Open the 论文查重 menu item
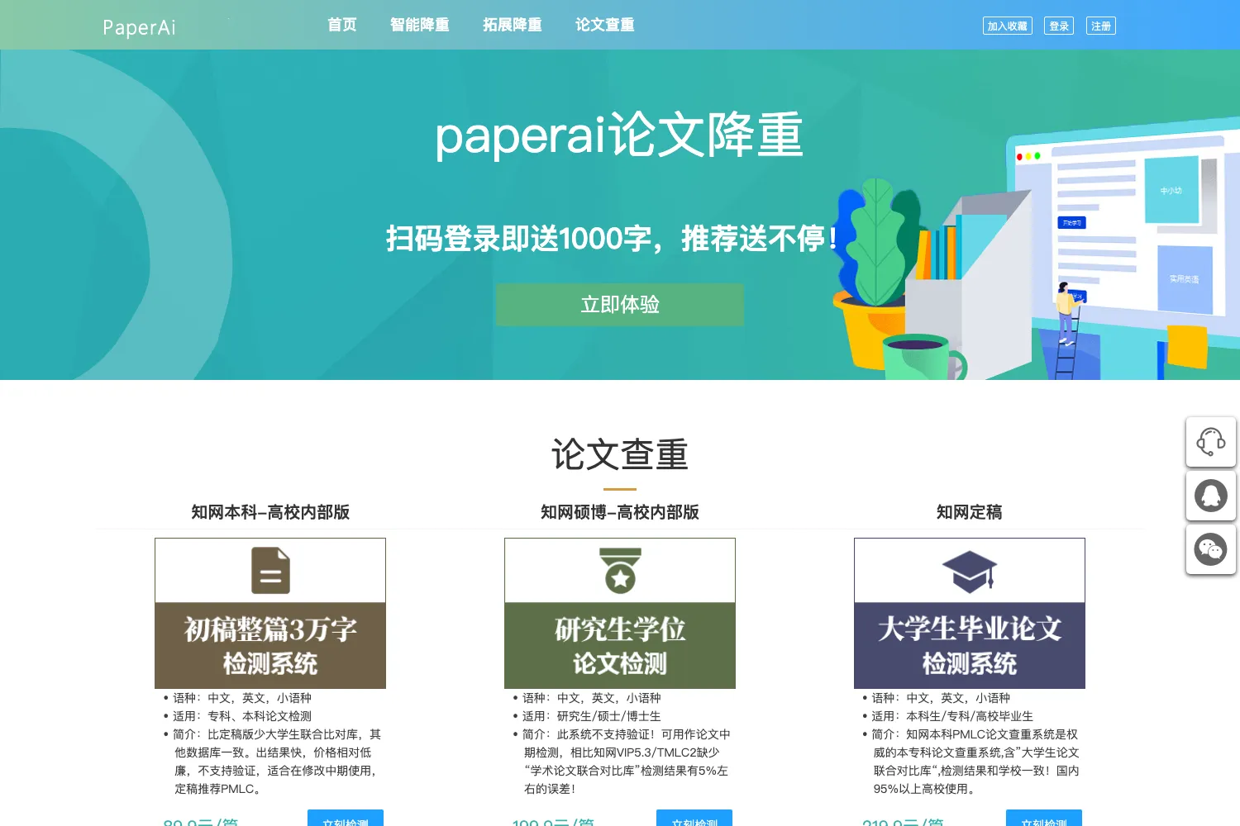 click(605, 25)
